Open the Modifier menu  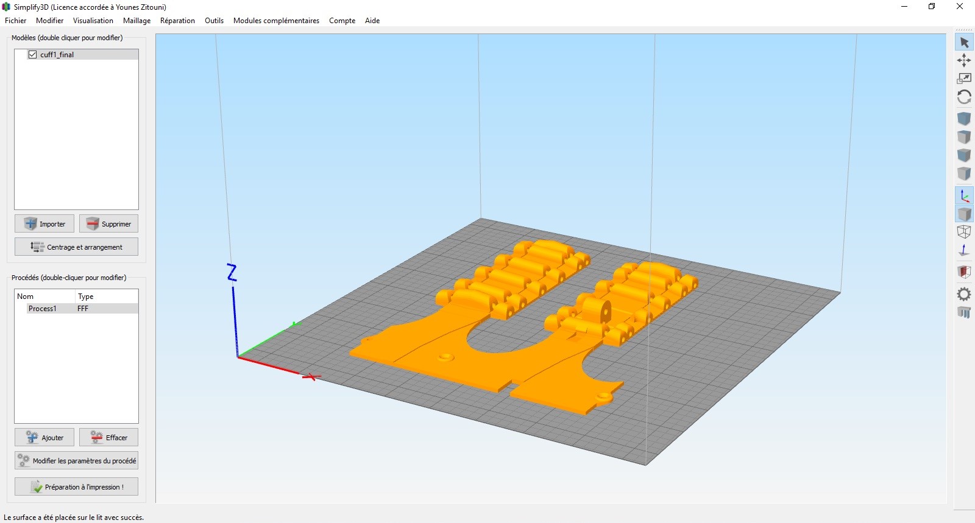pyautogui.click(x=49, y=21)
